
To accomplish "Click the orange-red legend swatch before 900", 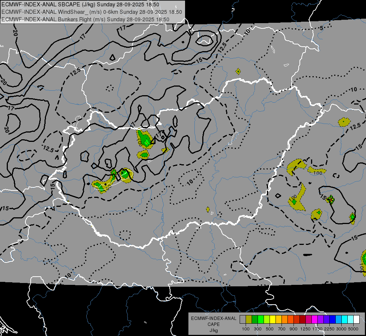I will click(x=290, y=320).
